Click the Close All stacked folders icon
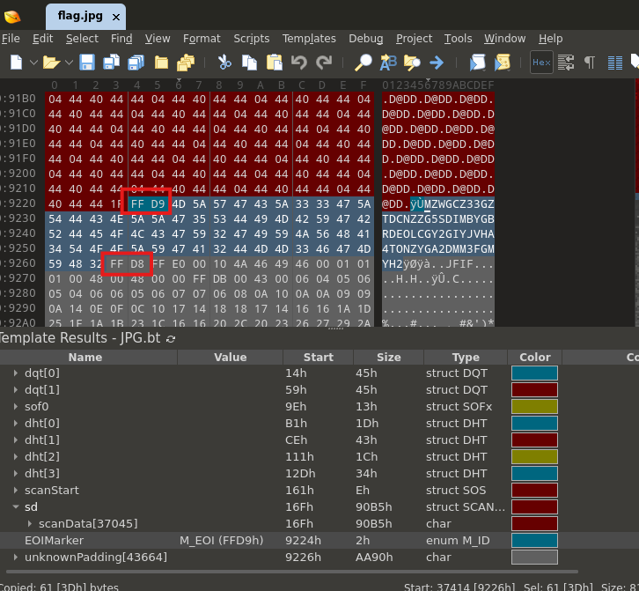This screenshot has height=591, width=639. [x=186, y=63]
